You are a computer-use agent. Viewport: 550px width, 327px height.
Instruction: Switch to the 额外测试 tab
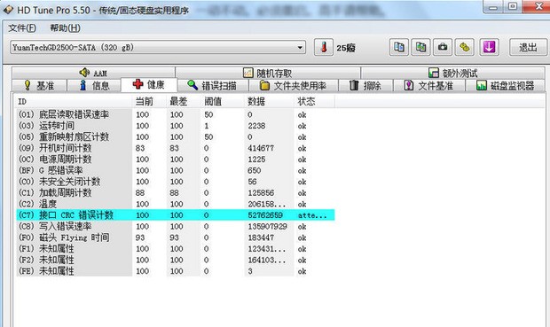coord(452,73)
